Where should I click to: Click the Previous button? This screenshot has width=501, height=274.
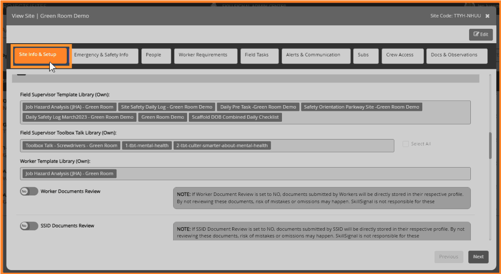[449, 257]
